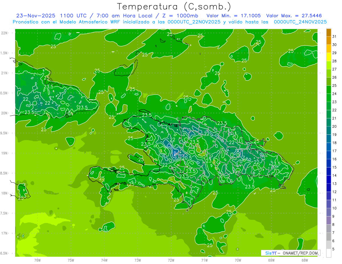Image resolution: width=342 pixels, height=264 pixels.
Task: Click the '19N' latitude axis label
Action: coord(4,153)
